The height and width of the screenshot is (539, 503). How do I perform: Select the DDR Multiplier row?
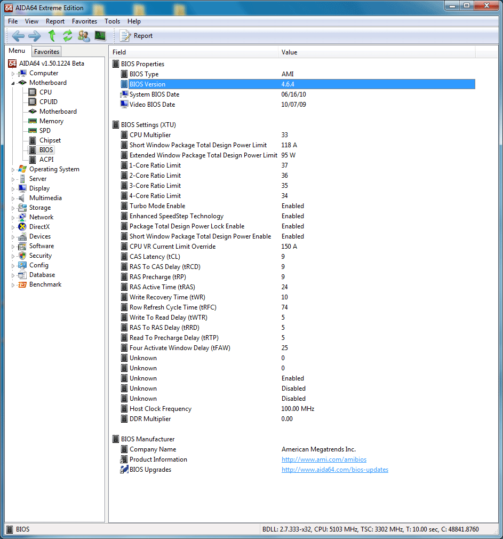298,419
